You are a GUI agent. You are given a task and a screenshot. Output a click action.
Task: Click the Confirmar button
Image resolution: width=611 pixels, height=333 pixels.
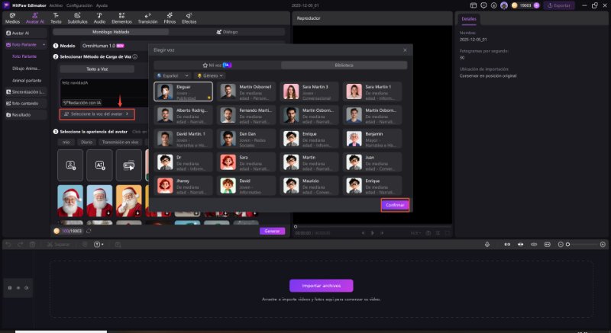tap(395, 205)
